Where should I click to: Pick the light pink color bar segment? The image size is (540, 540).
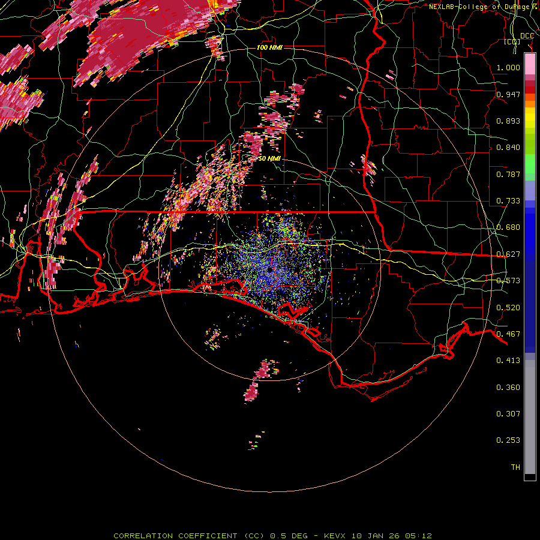(x=530, y=64)
